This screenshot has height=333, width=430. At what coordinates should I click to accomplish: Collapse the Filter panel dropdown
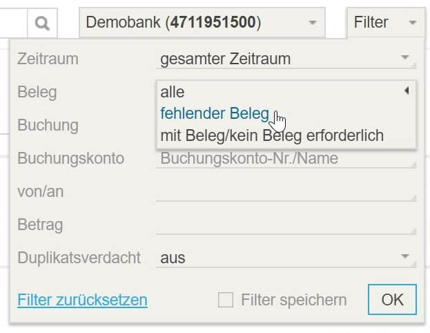pyautogui.click(x=386, y=23)
